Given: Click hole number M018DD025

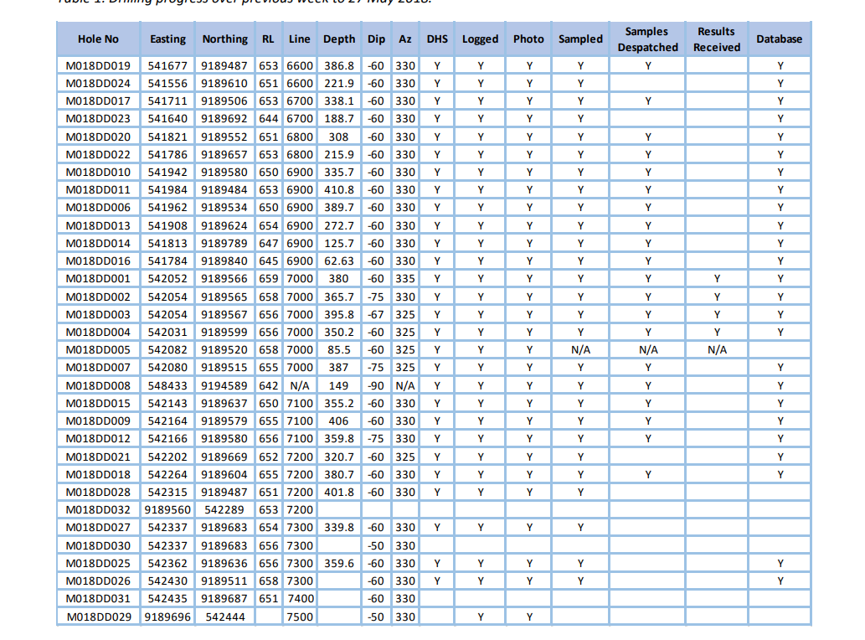Looking at the screenshot, I should 98,563.
